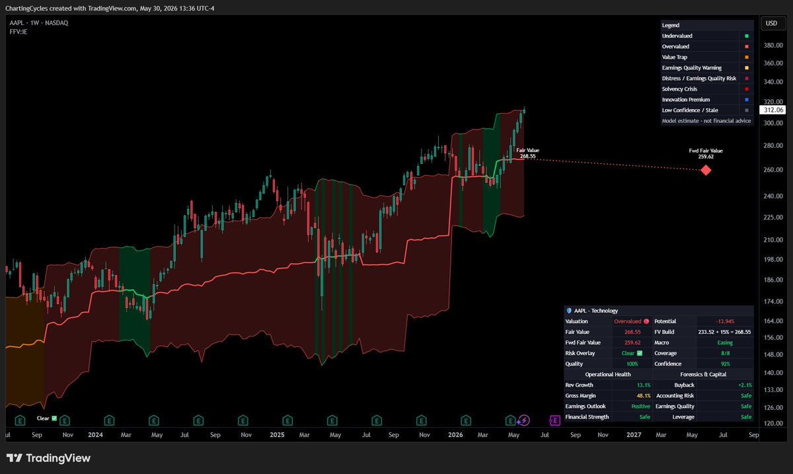Click the earnings E marker nearest Nov 2023

66,419
